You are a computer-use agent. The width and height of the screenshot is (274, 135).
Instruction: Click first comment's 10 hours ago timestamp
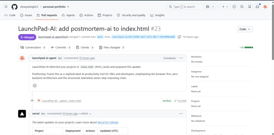point(87,58)
